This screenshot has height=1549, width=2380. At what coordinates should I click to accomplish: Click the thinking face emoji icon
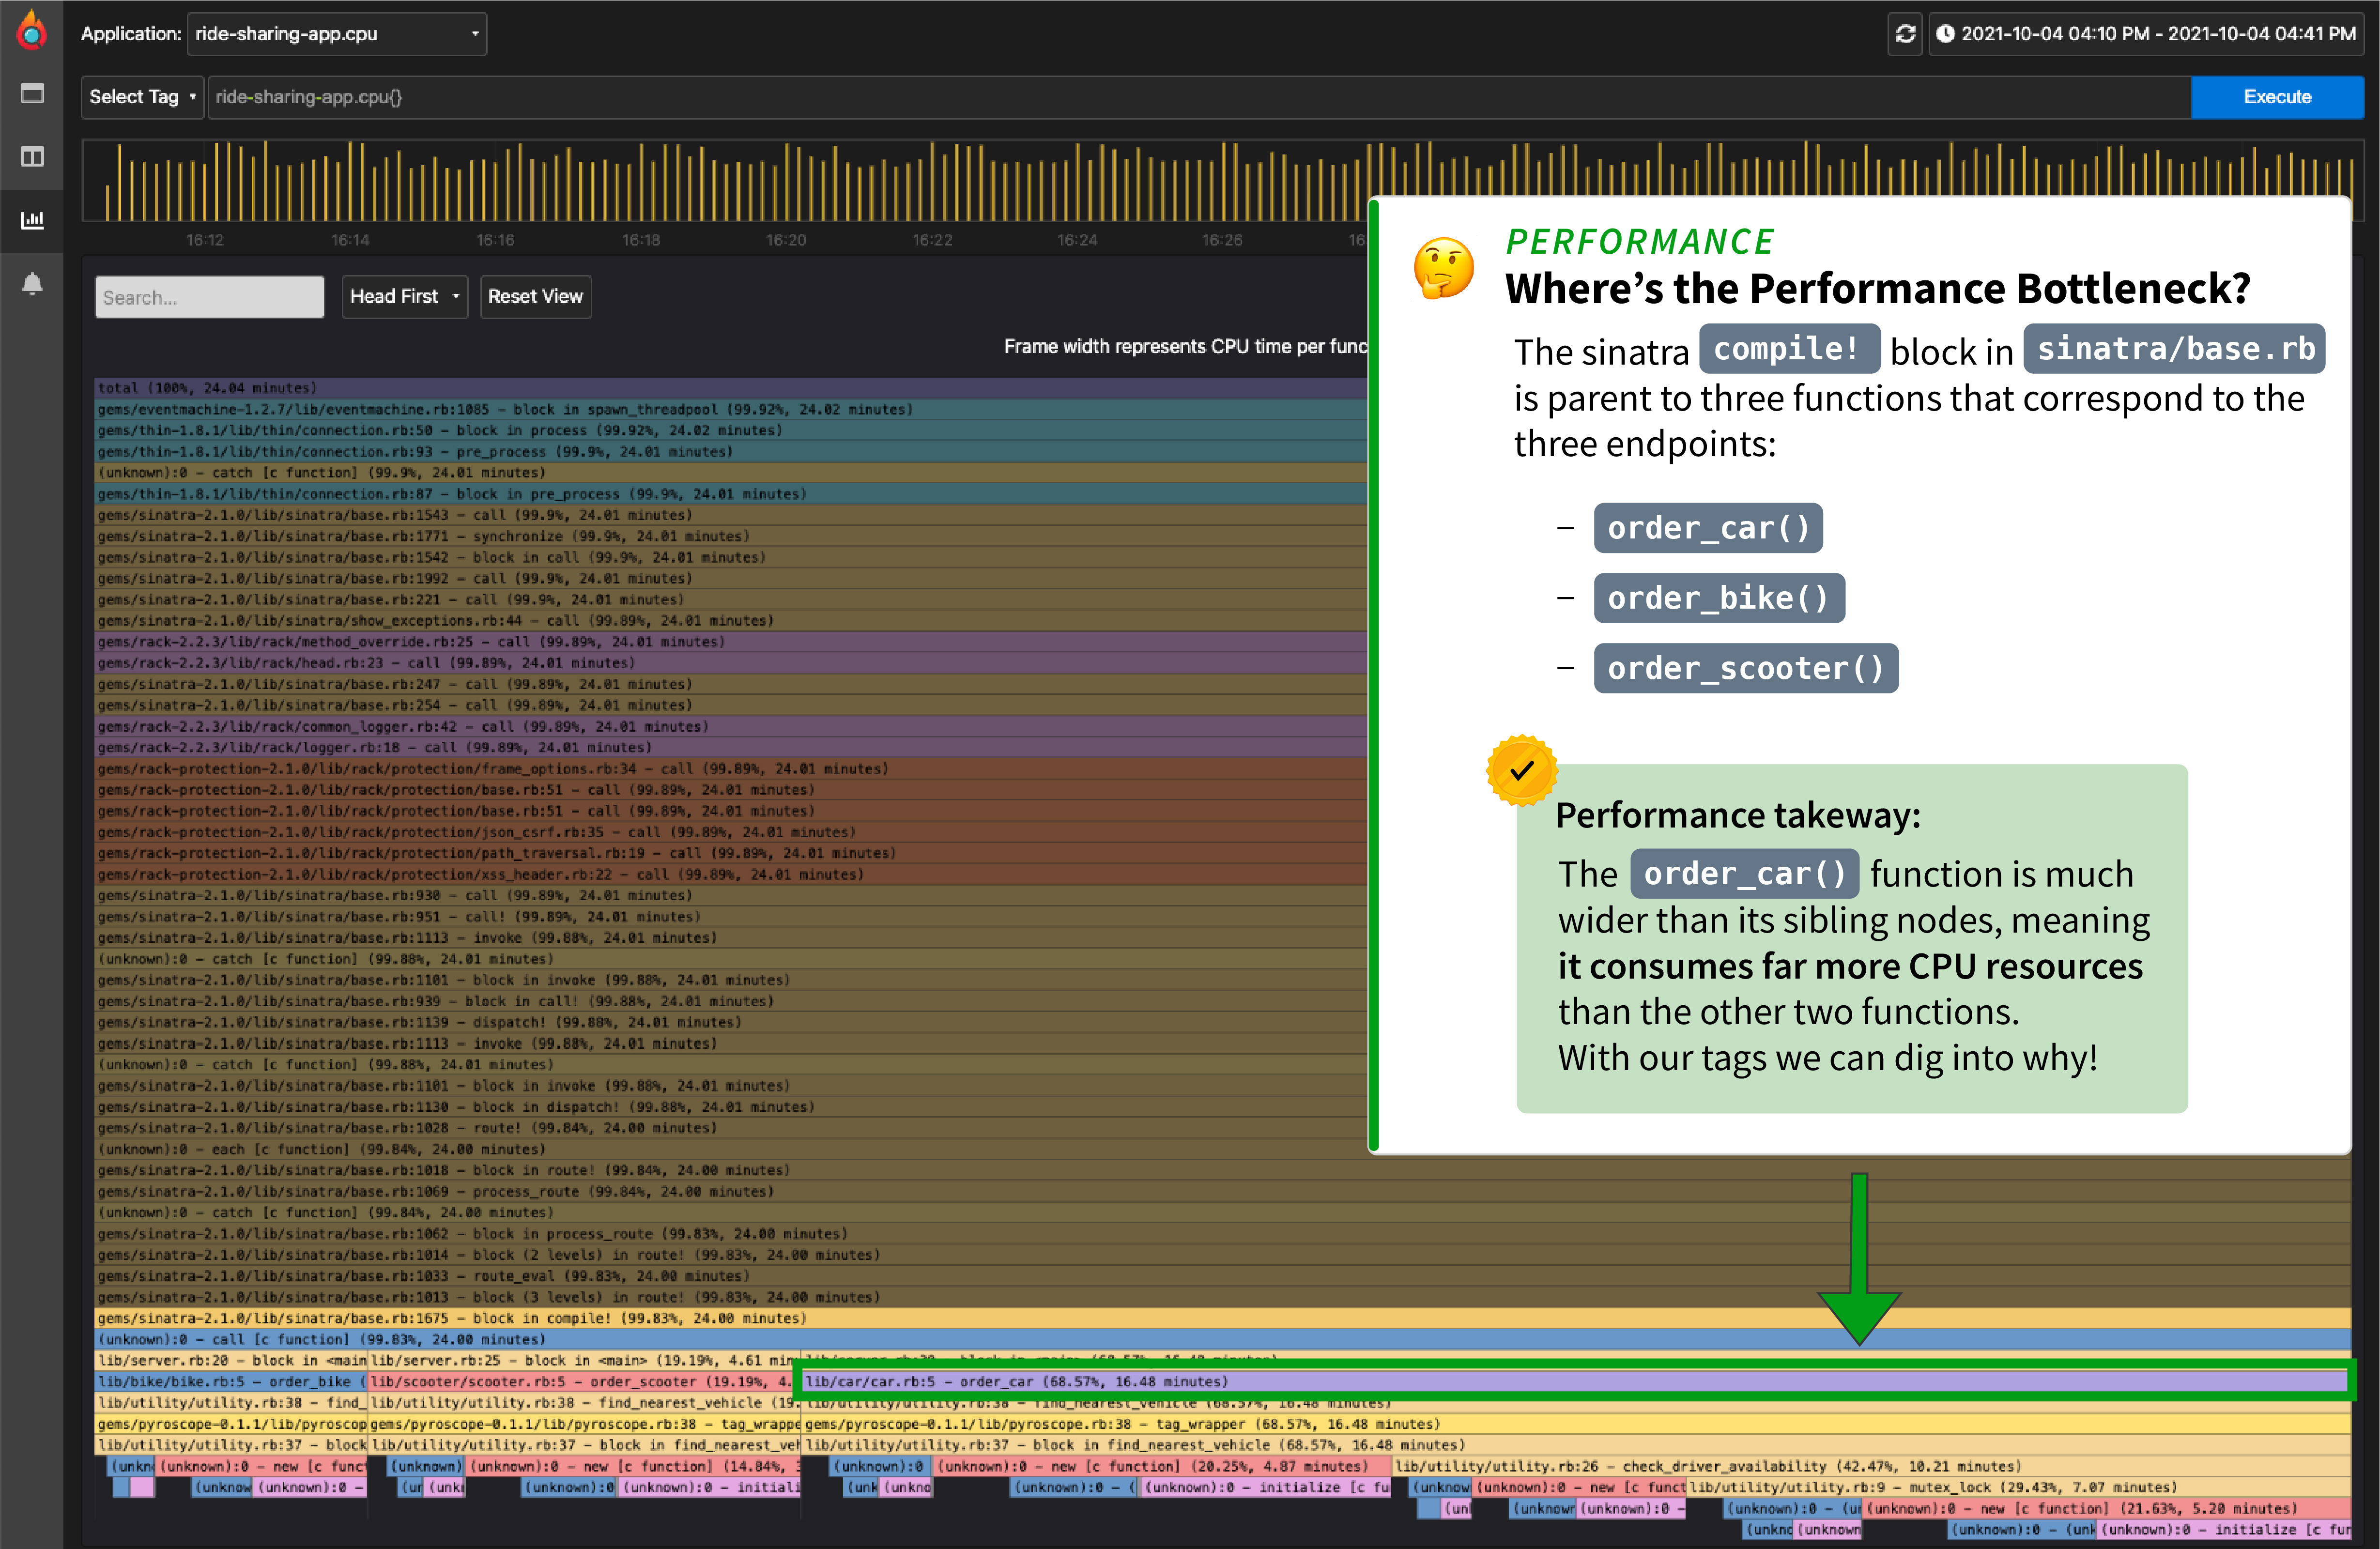(x=1443, y=268)
